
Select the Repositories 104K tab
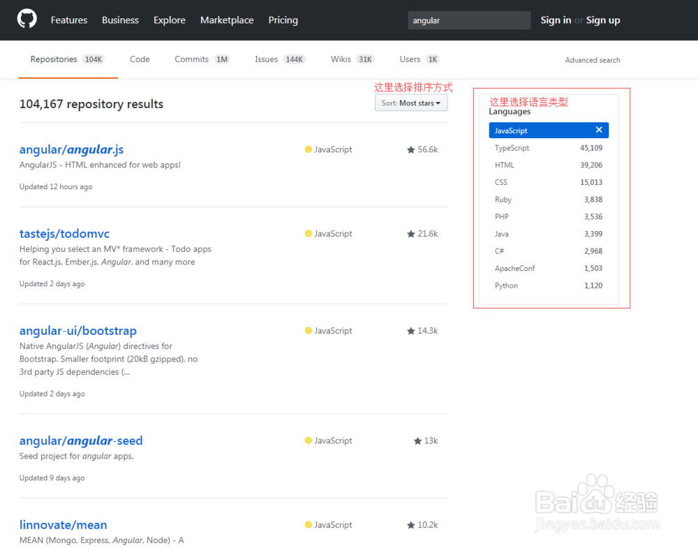[68, 59]
